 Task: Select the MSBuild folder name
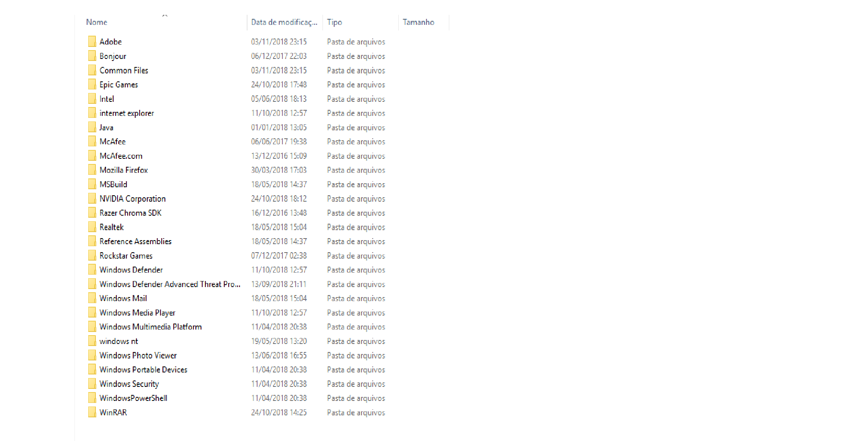[114, 184]
